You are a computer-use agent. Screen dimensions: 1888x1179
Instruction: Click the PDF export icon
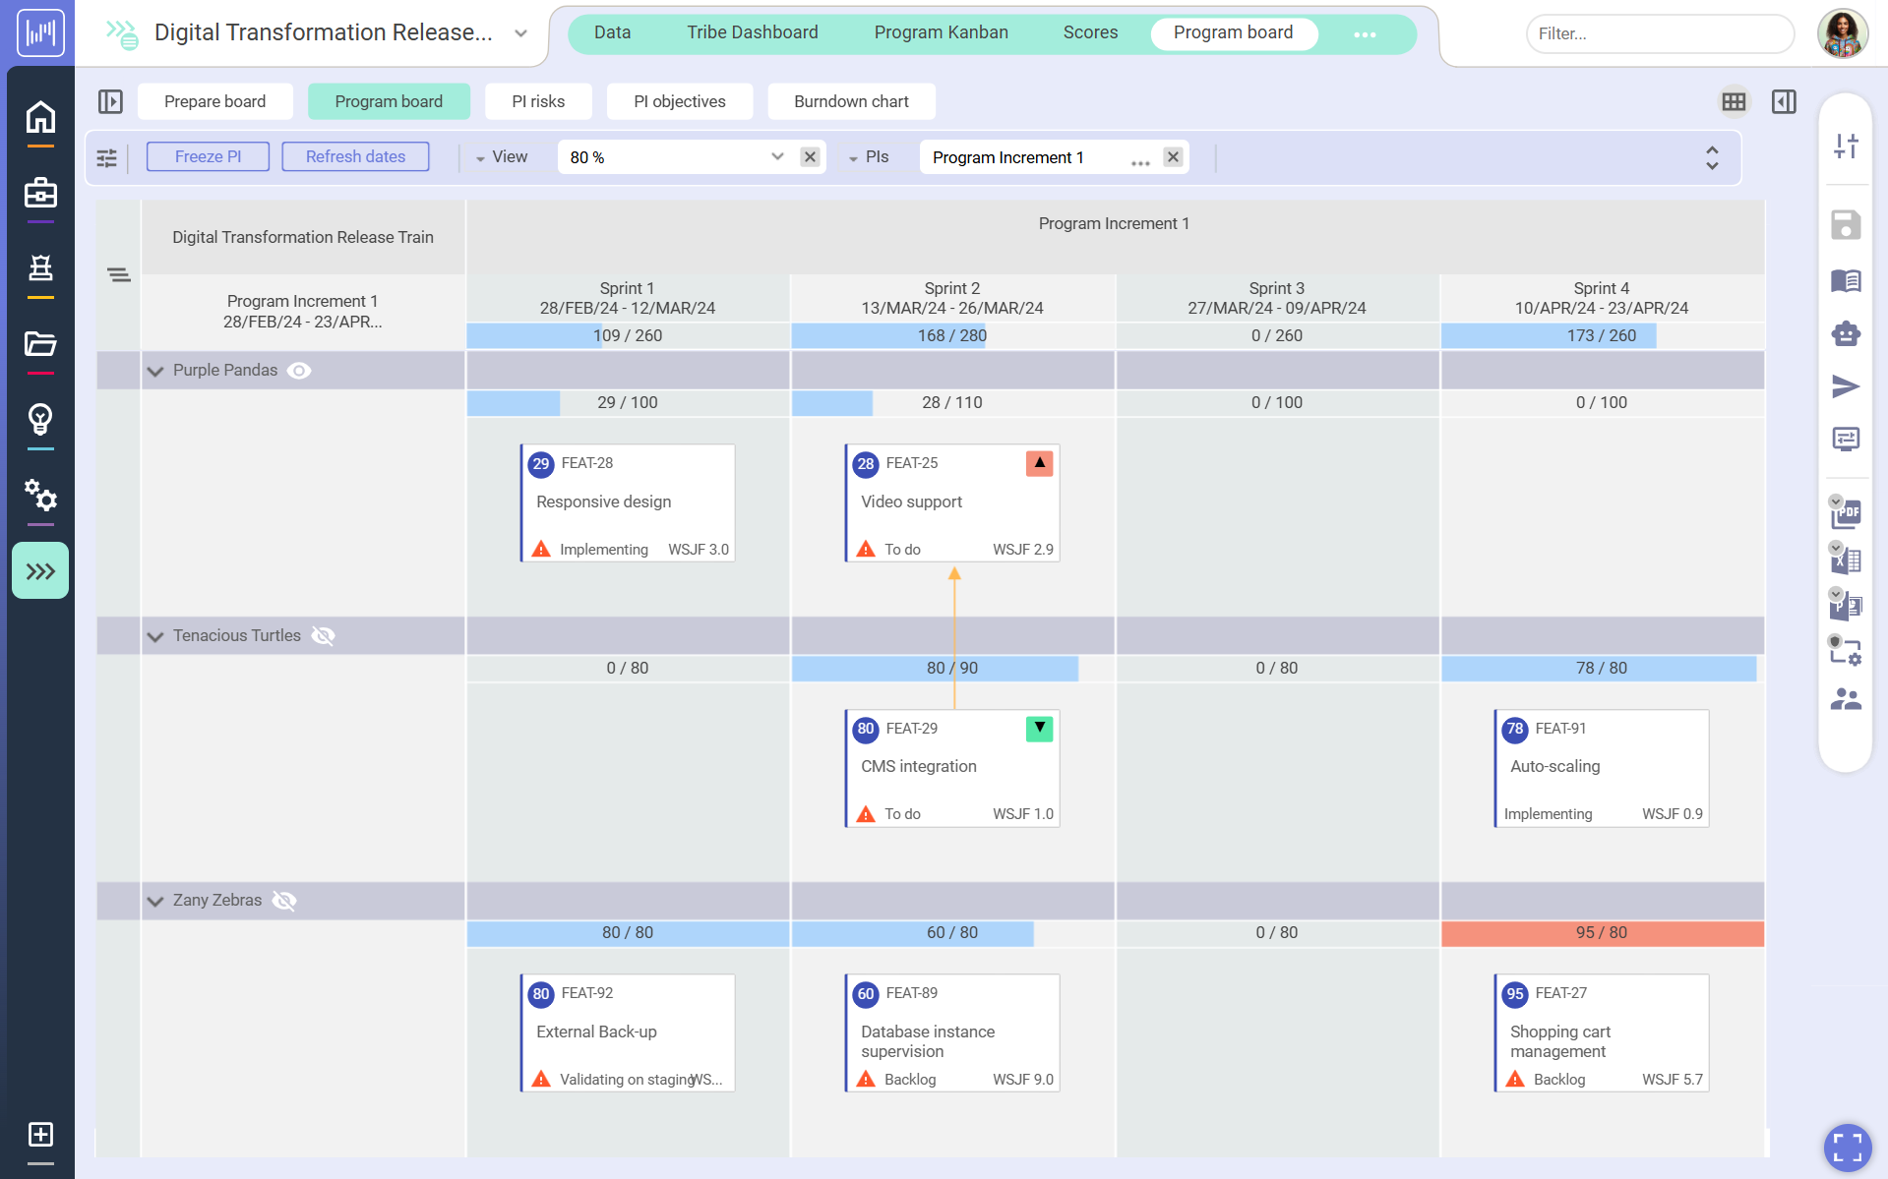coord(1846,512)
